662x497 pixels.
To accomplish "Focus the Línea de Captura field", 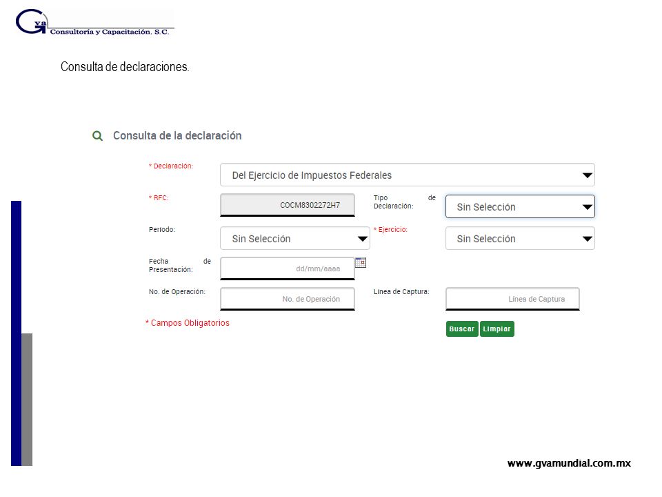I will click(512, 299).
